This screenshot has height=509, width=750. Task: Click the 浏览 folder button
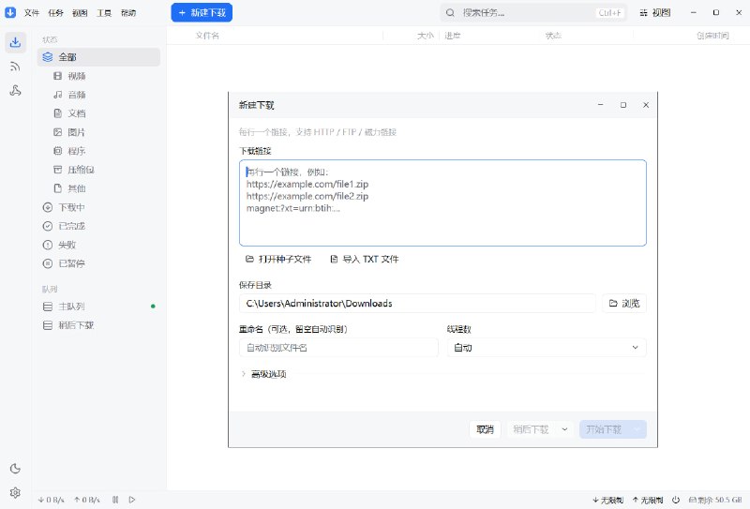coord(624,304)
